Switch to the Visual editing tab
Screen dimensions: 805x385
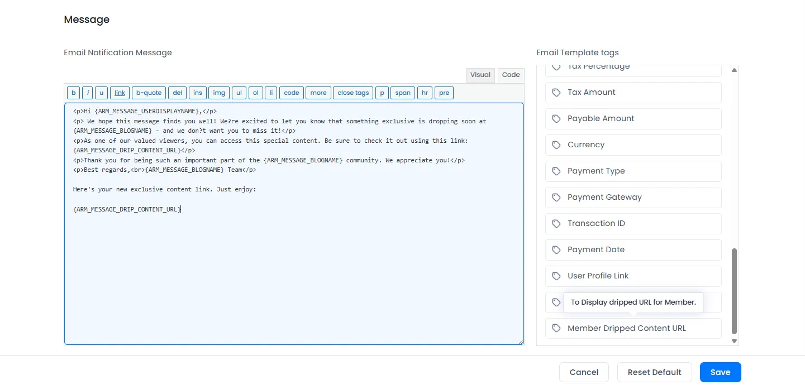[480, 74]
